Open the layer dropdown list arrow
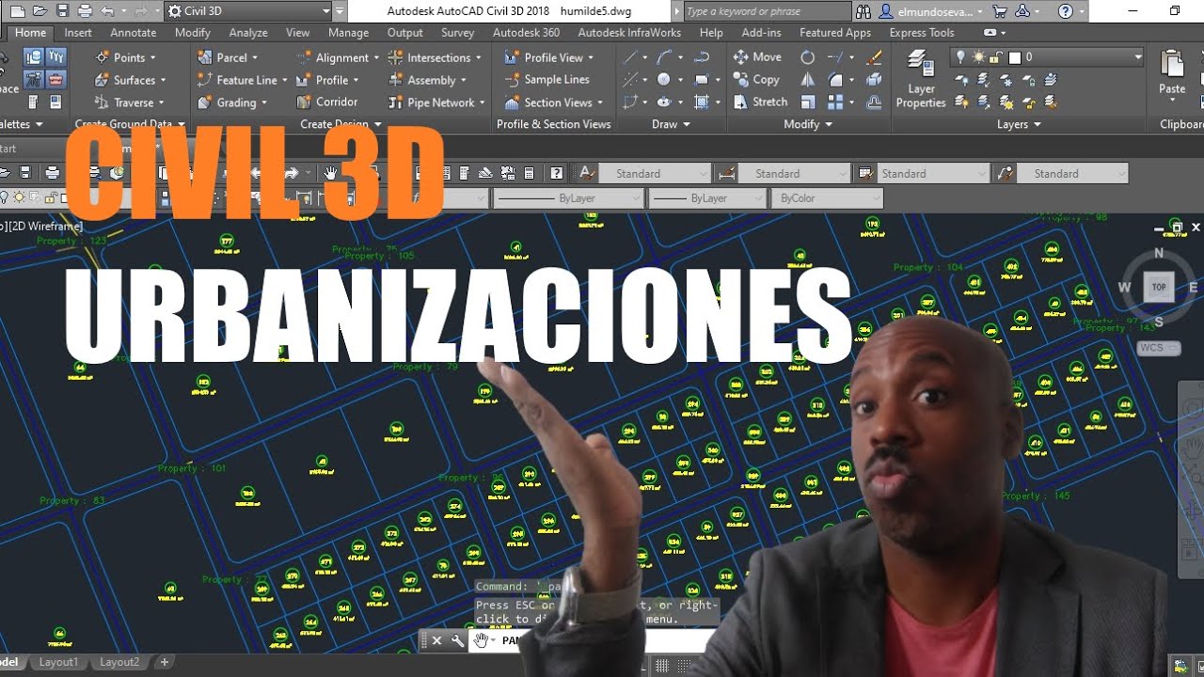The image size is (1204, 677). [x=1137, y=57]
